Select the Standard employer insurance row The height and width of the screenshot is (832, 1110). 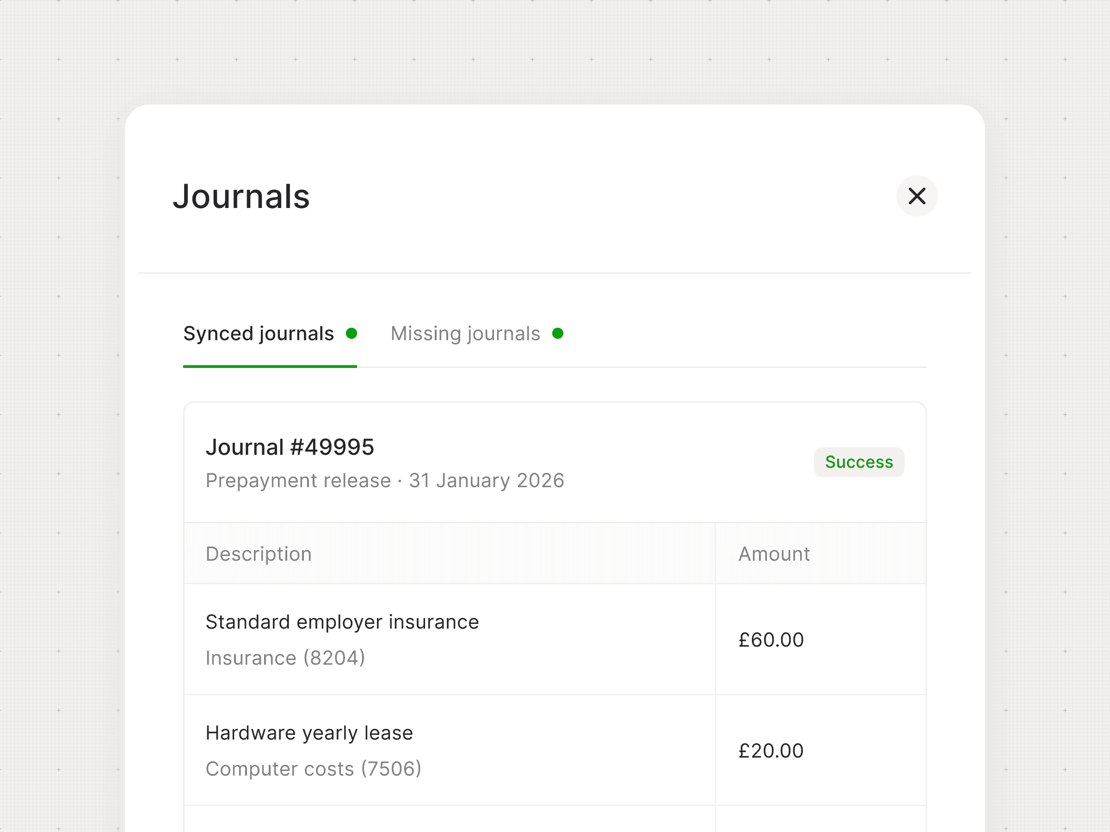pos(555,639)
